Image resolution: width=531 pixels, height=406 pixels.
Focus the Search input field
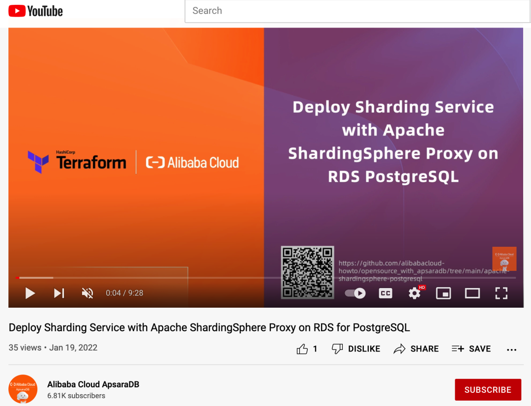[x=357, y=11]
